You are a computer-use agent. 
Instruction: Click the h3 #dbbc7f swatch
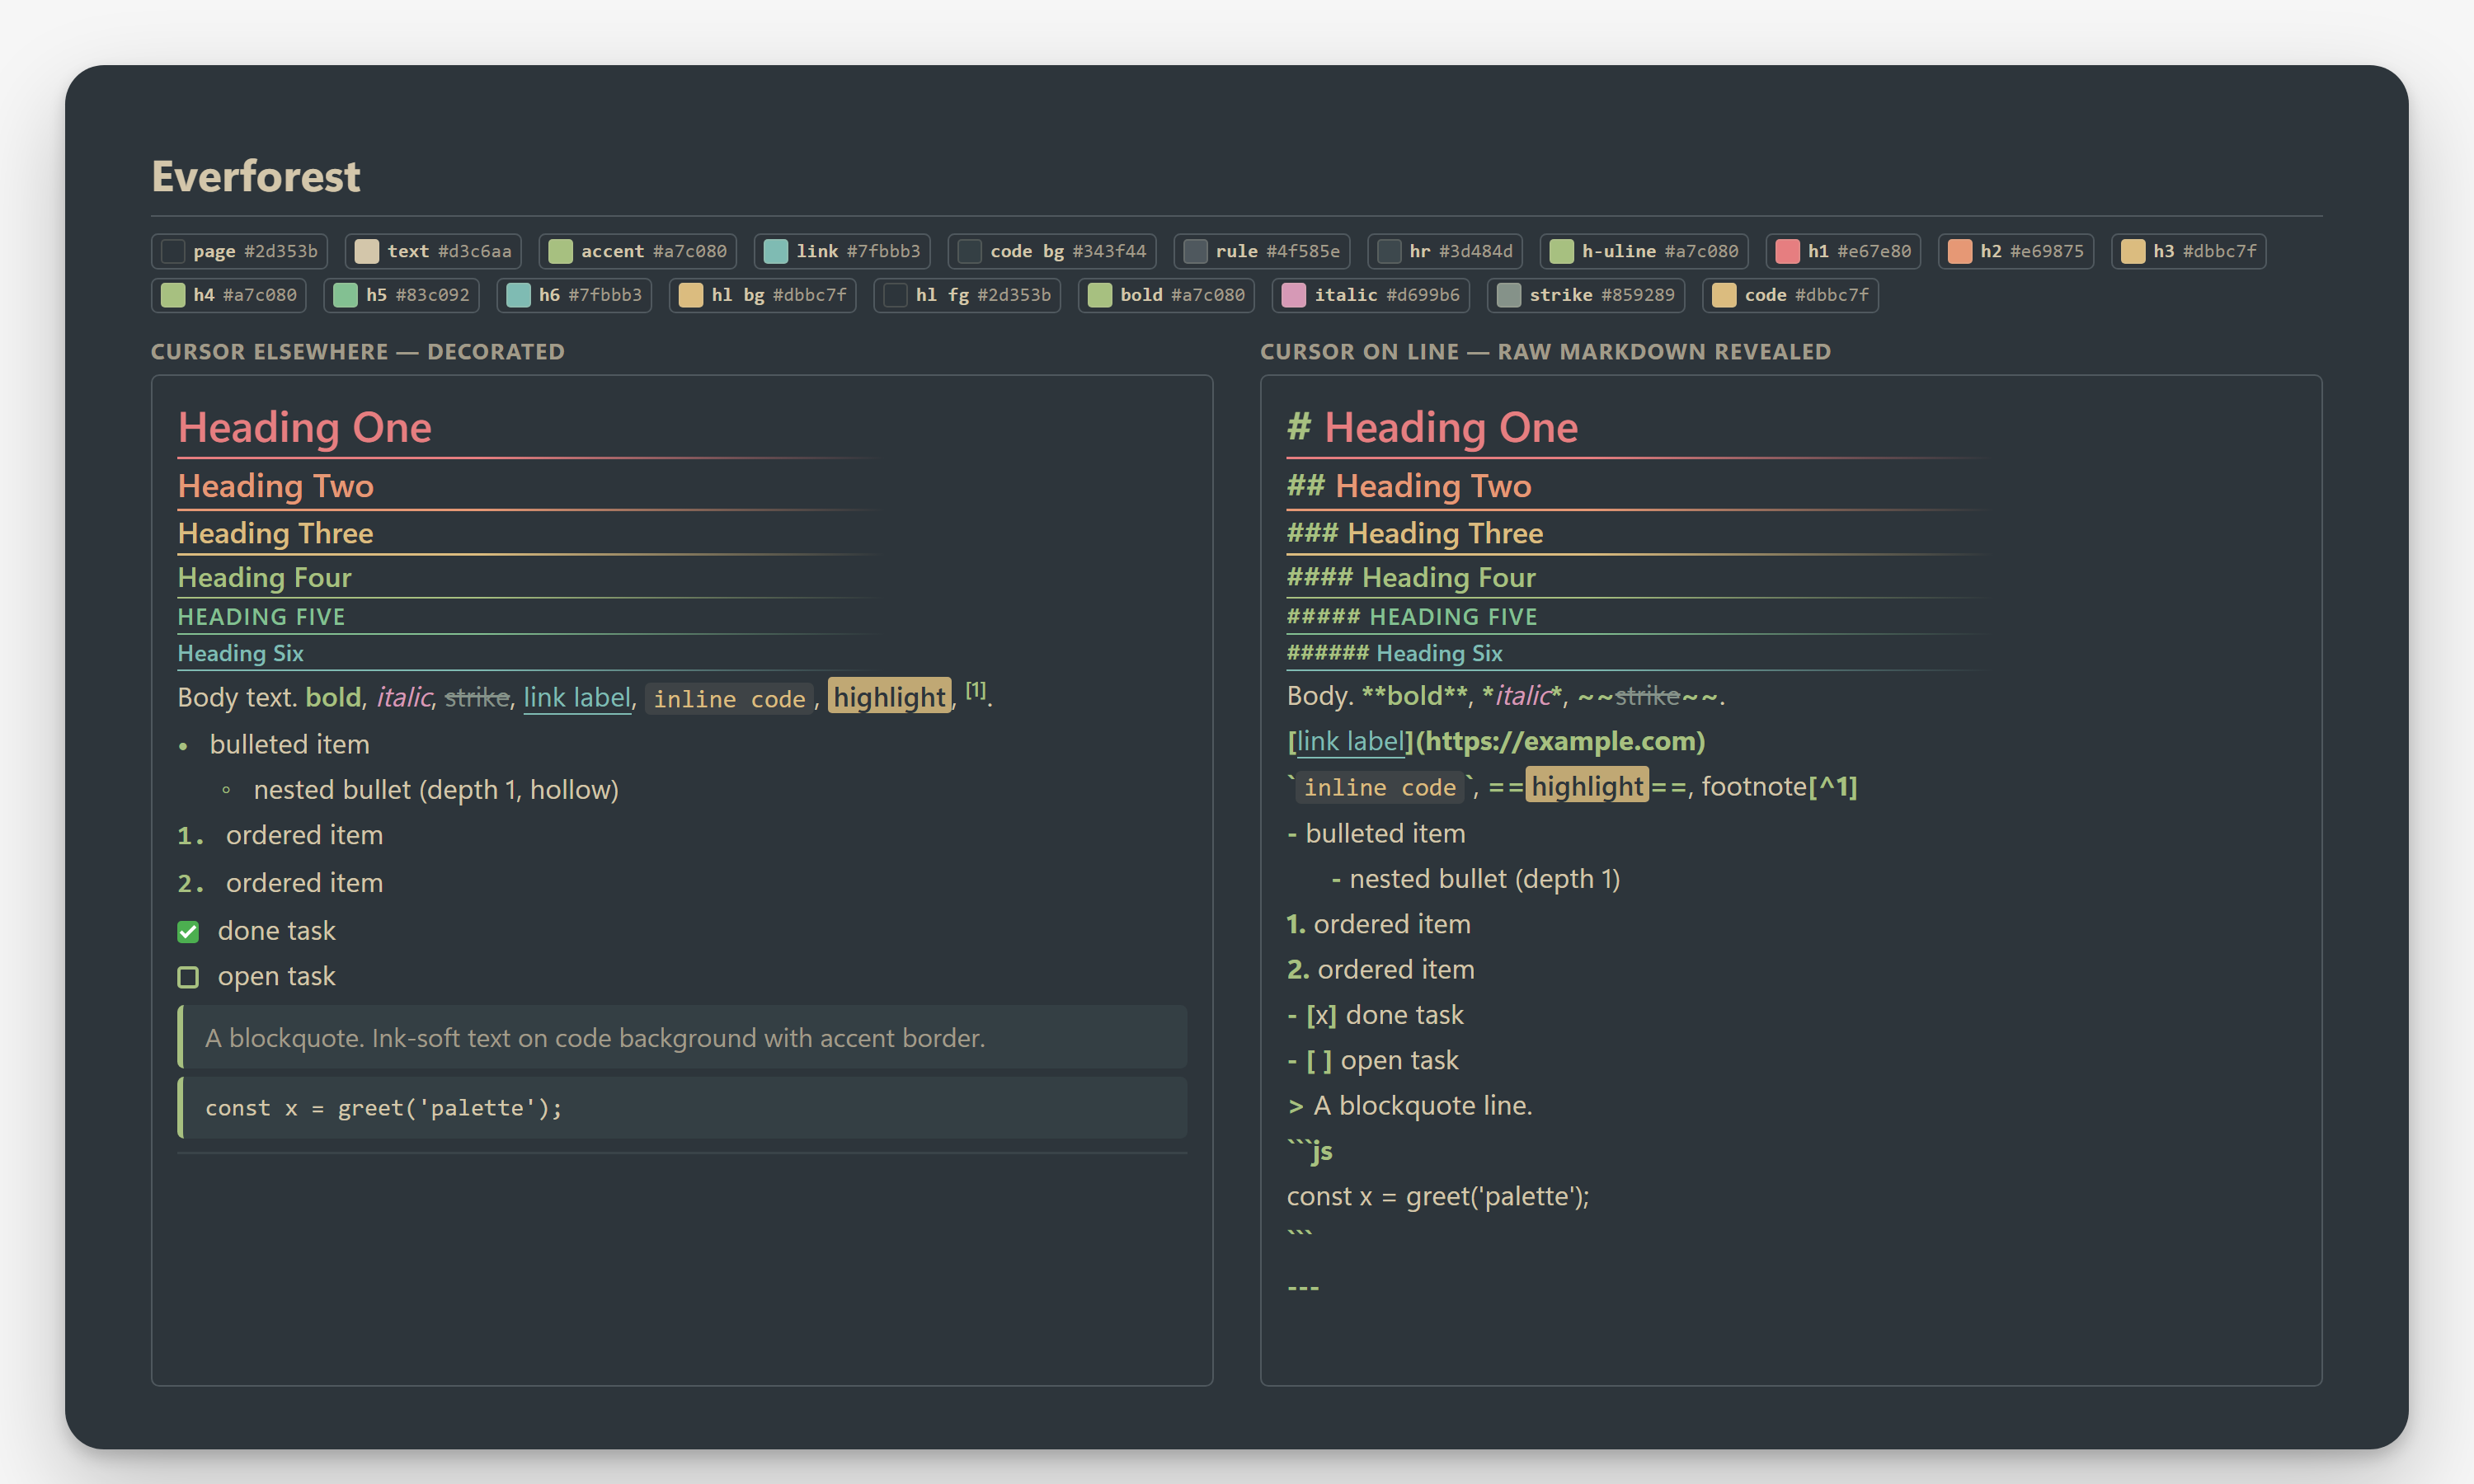(2189, 251)
